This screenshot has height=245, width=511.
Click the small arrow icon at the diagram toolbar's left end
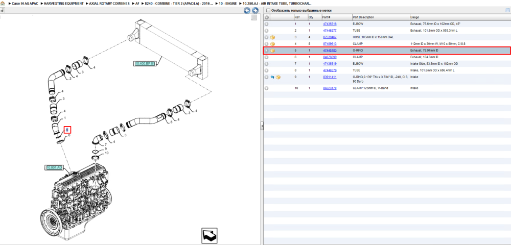pyautogui.click(x=2, y=10)
